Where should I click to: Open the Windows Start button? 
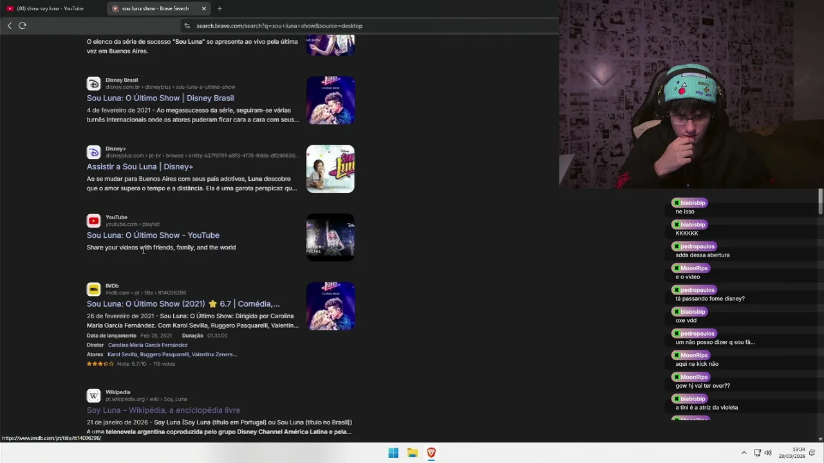coord(393,453)
